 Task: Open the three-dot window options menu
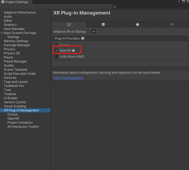pos(179,2)
